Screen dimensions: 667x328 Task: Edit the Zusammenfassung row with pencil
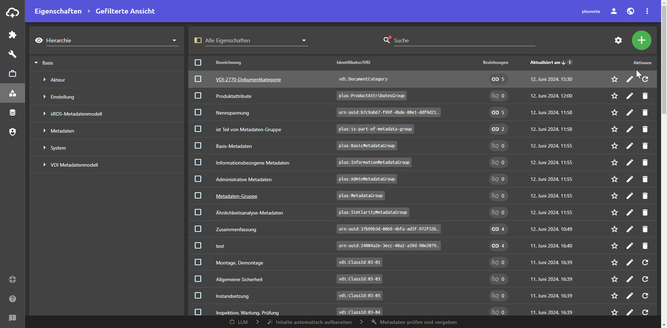tap(630, 229)
